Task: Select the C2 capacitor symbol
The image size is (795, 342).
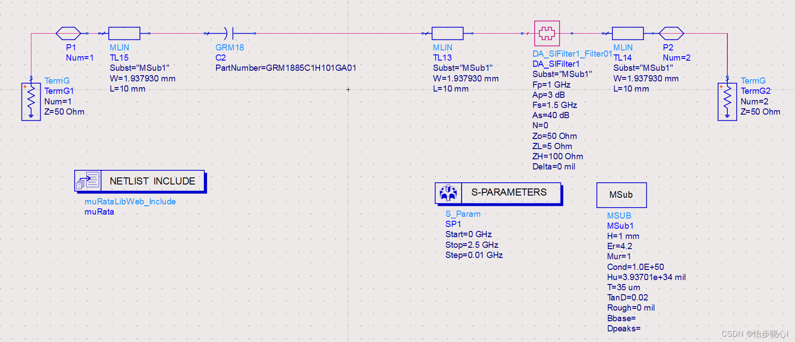Action: [x=229, y=33]
